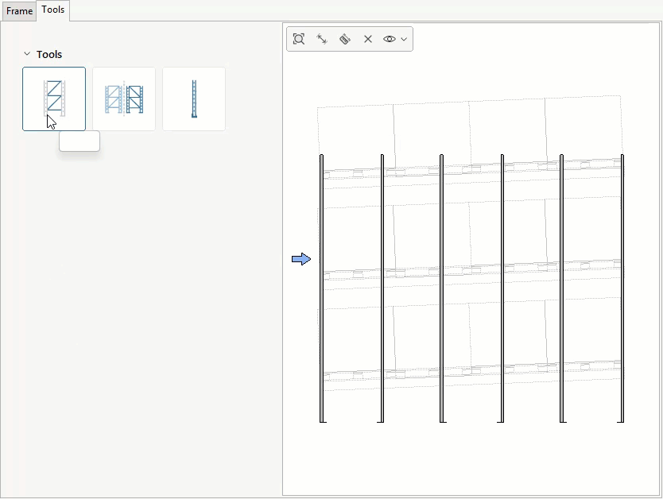Click the X delete icon in viewer toolbar

tap(368, 39)
